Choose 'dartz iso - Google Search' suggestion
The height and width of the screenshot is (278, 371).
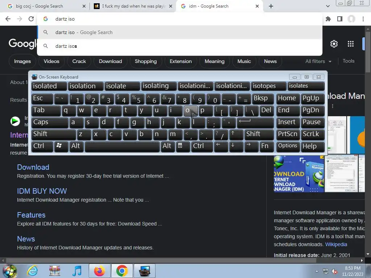click(180, 32)
